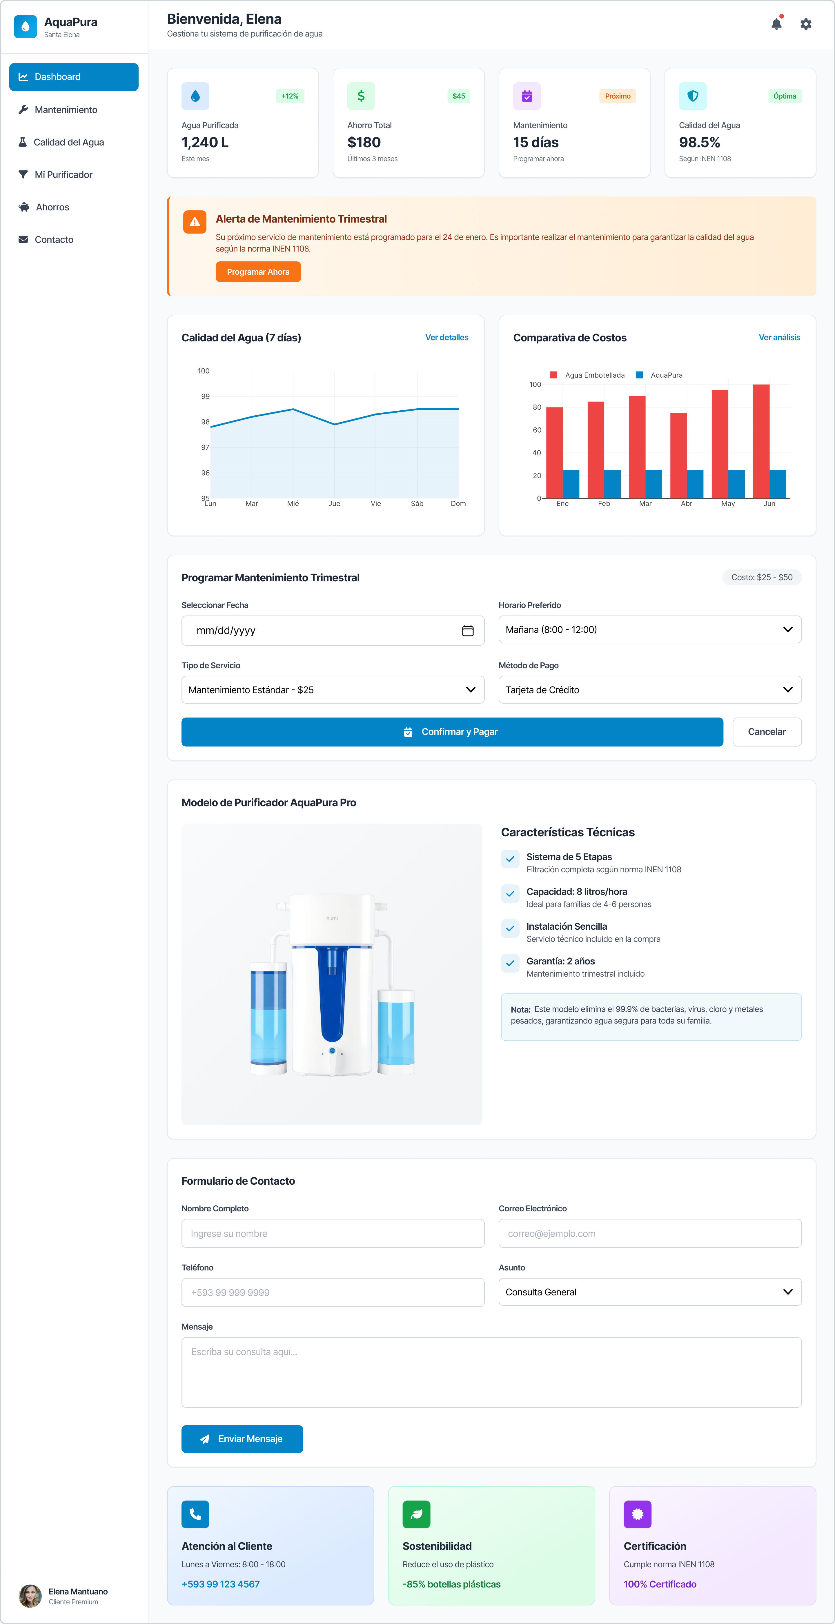The width and height of the screenshot is (835, 1624).
Task: Open the Ver detalles link
Action: [446, 337]
